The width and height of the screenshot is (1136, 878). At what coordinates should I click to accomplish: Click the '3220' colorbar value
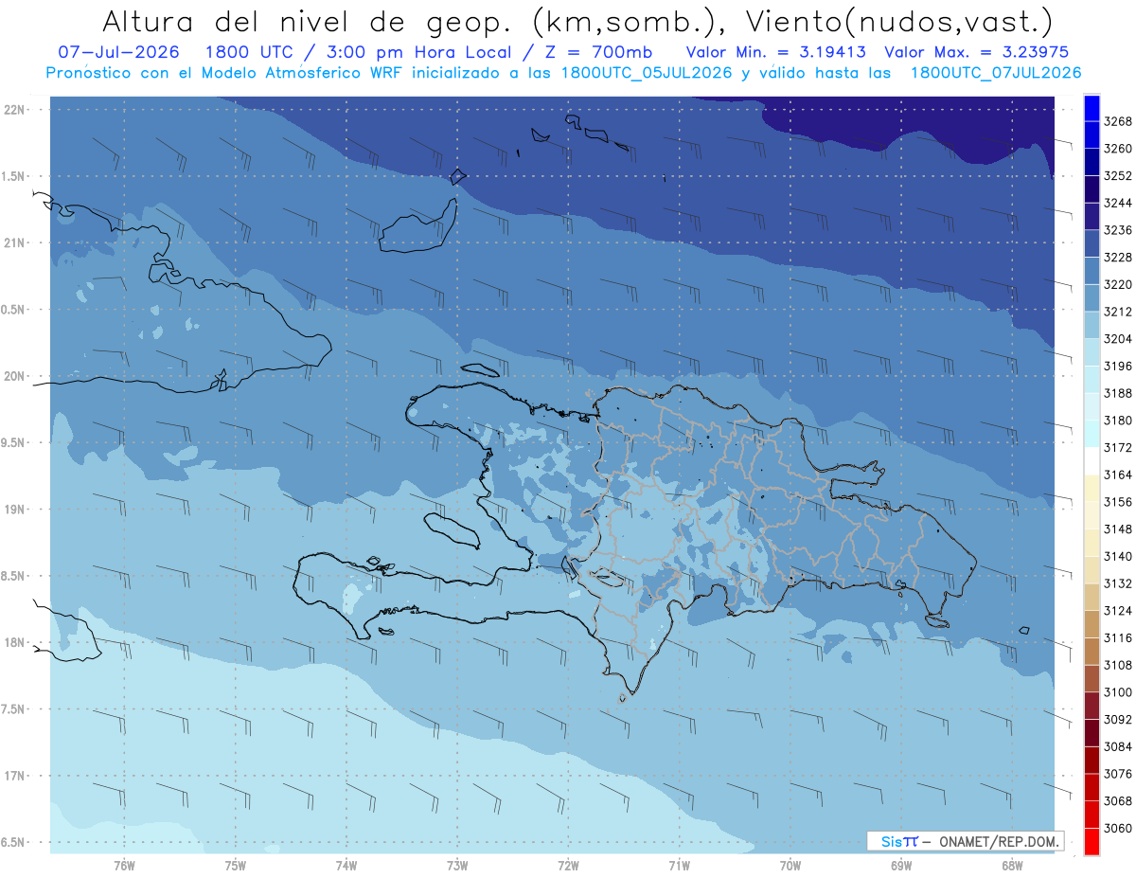point(1118,285)
